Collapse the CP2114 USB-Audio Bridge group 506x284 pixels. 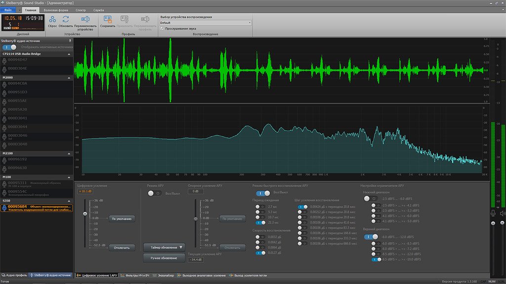[x=69, y=54]
